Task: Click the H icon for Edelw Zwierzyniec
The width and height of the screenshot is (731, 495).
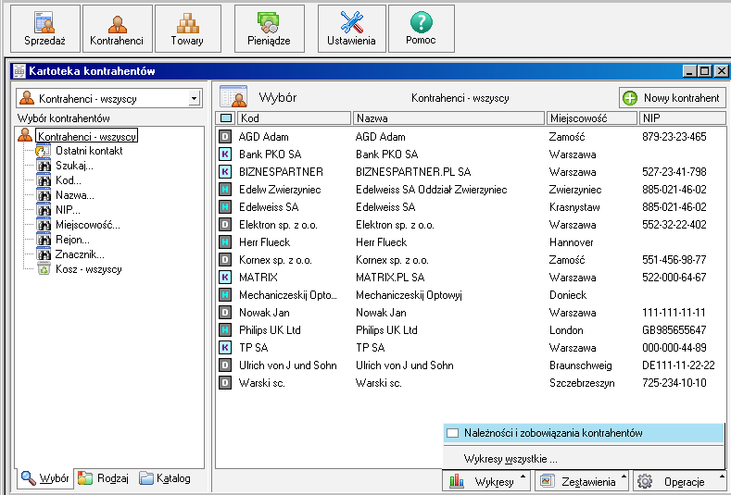Action: click(225, 189)
